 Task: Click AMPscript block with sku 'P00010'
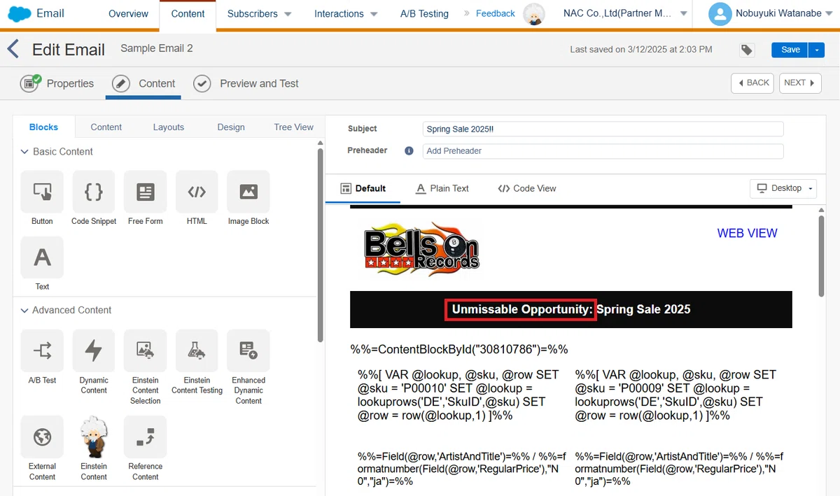(458, 395)
